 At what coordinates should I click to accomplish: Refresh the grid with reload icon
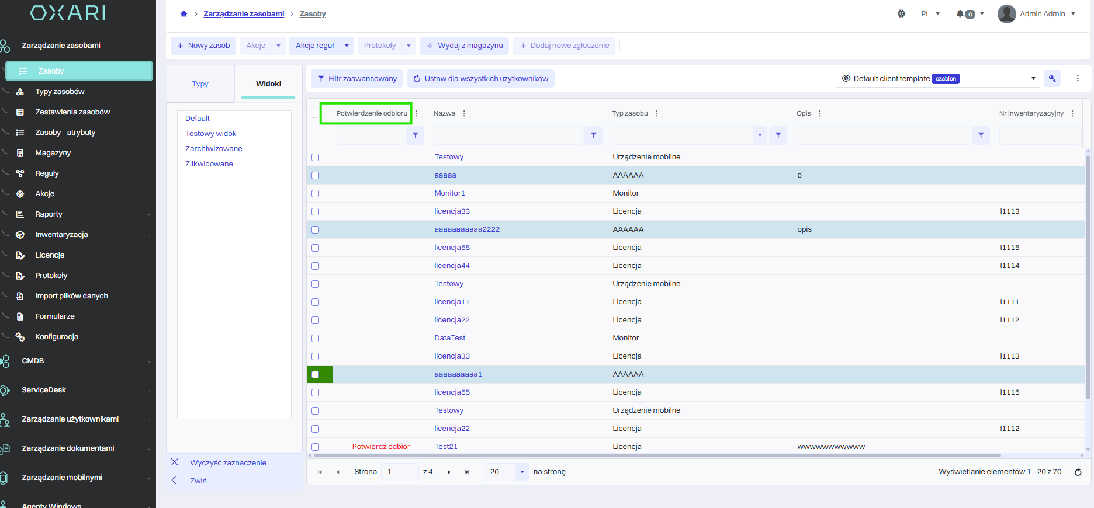[1078, 472]
